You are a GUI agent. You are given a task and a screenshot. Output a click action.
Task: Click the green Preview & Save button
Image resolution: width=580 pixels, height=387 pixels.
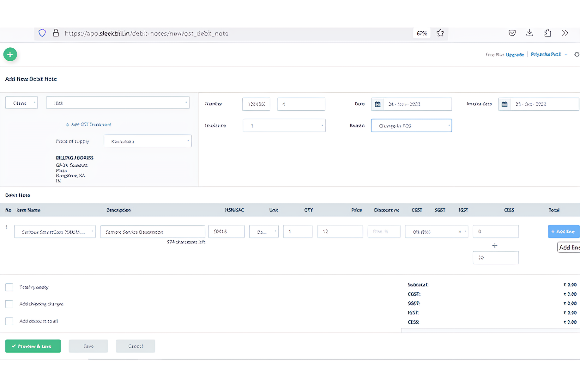coord(33,346)
